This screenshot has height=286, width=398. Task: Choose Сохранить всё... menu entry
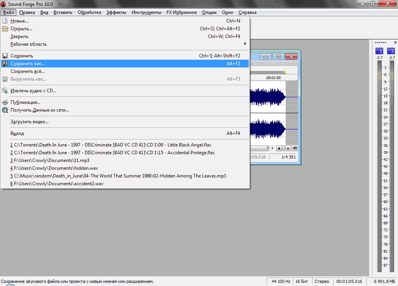[x=125, y=71]
